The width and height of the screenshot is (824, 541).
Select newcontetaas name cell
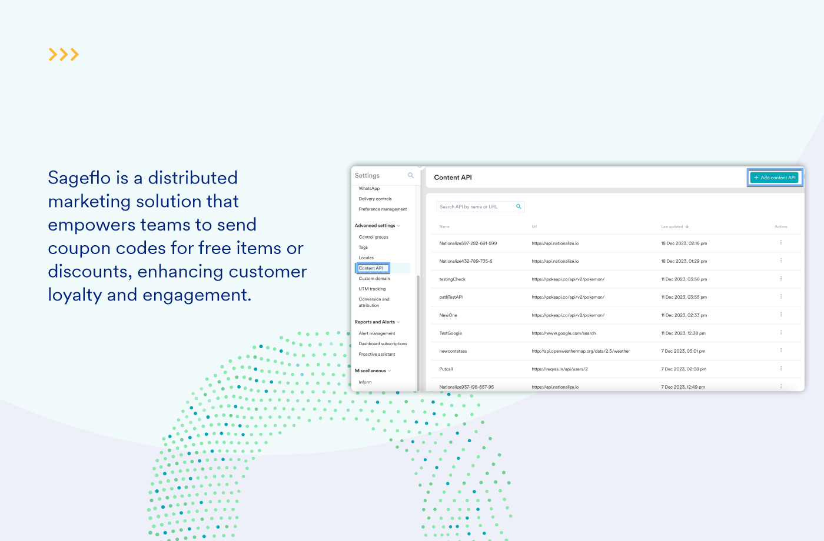click(453, 351)
